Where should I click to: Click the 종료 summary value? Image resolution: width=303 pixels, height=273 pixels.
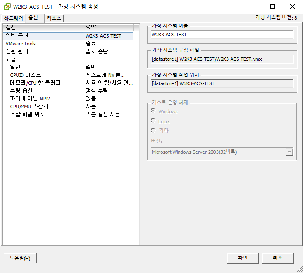(x=91, y=44)
